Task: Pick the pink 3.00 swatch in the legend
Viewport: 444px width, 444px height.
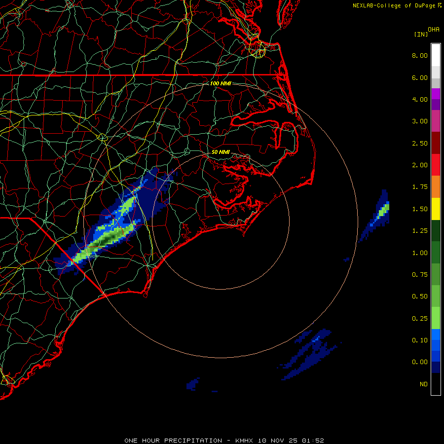Action: [436, 121]
